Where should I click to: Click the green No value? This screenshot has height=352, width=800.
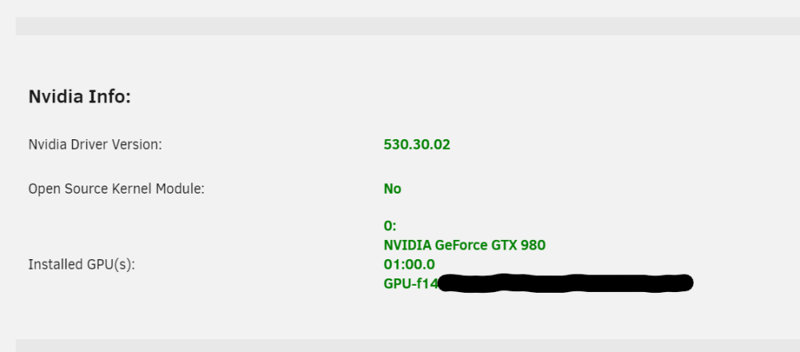pyautogui.click(x=392, y=189)
